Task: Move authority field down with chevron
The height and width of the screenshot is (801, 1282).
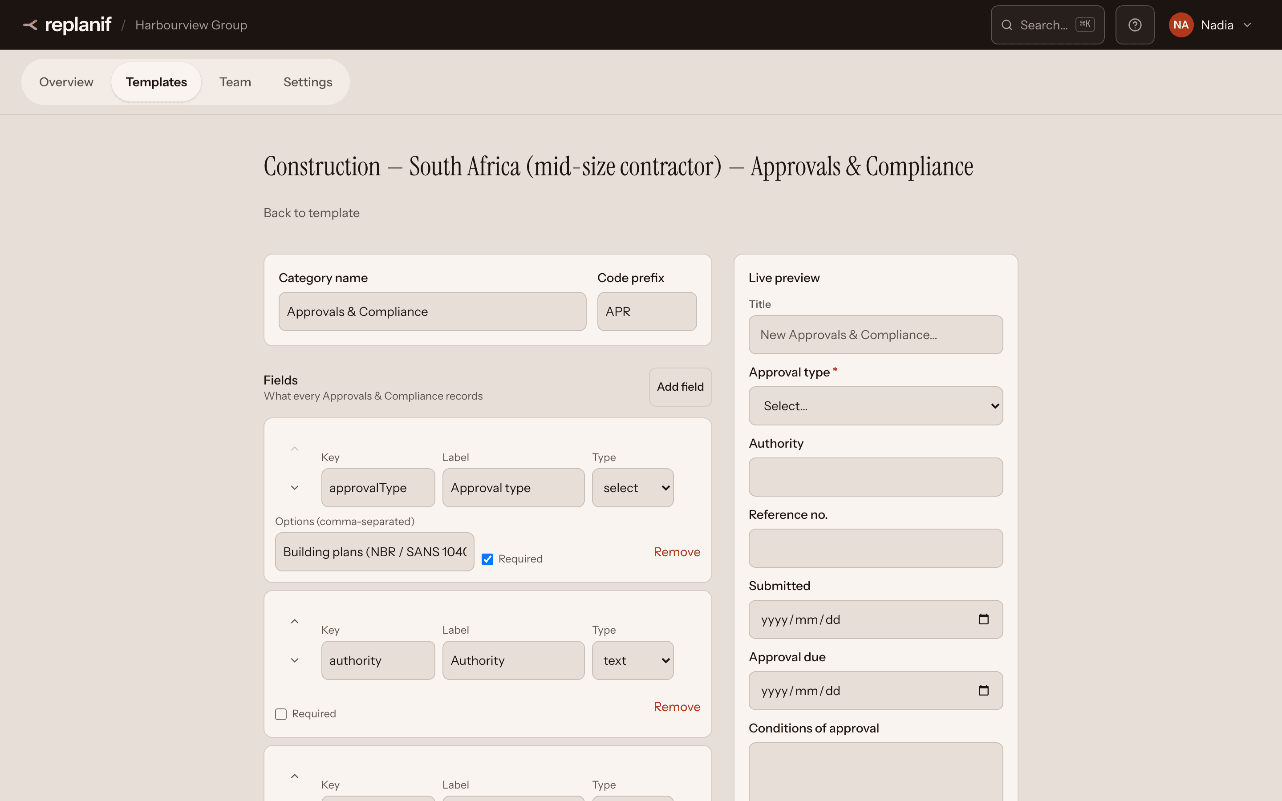Action: 295,660
